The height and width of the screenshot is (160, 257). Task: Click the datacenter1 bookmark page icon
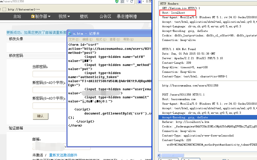(5, 9)
